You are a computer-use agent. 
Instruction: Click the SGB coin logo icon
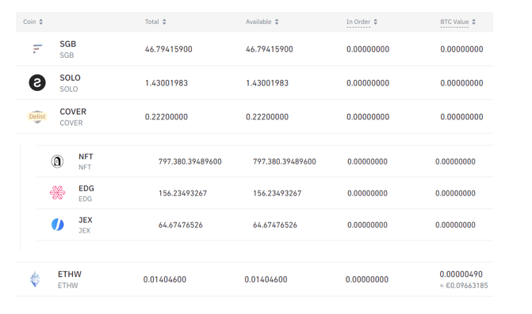click(37, 49)
